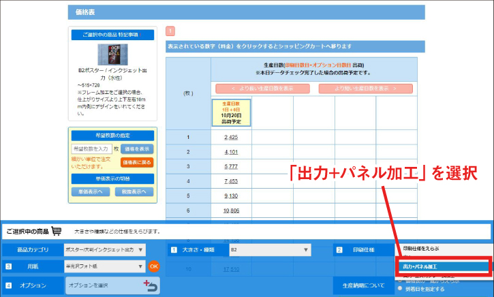Click price 5,777 for 3 sheets
Viewport: 494px width, 297px height.
tap(231, 167)
